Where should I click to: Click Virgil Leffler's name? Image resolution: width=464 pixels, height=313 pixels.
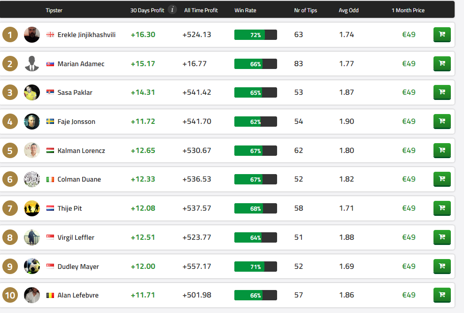(76, 237)
